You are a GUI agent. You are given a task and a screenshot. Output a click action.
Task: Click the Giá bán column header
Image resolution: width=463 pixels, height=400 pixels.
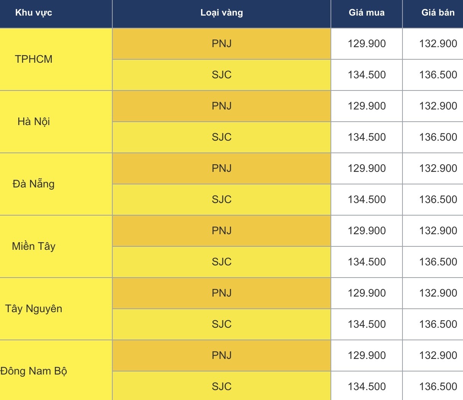point(438,13)
